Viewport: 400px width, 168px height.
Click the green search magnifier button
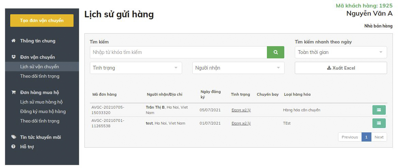pos(275,52)
